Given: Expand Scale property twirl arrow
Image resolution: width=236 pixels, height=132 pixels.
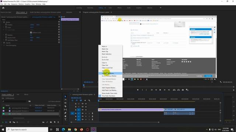Looking at the screenshot, I should [x=4, y=27].
